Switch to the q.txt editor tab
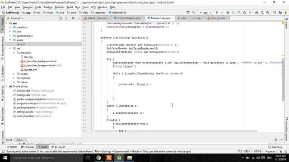Viewport: 289px width, 162px height. click(x=183, y=18)
